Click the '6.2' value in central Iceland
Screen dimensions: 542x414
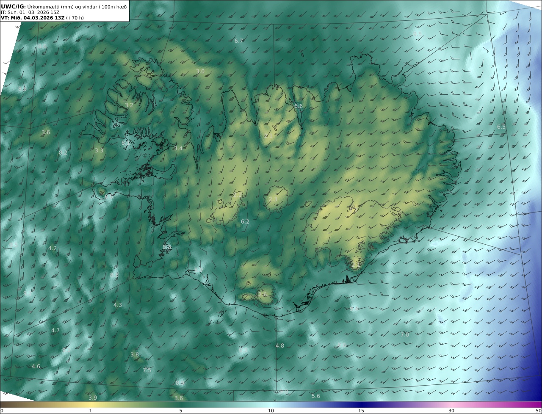tap(245, 222)
